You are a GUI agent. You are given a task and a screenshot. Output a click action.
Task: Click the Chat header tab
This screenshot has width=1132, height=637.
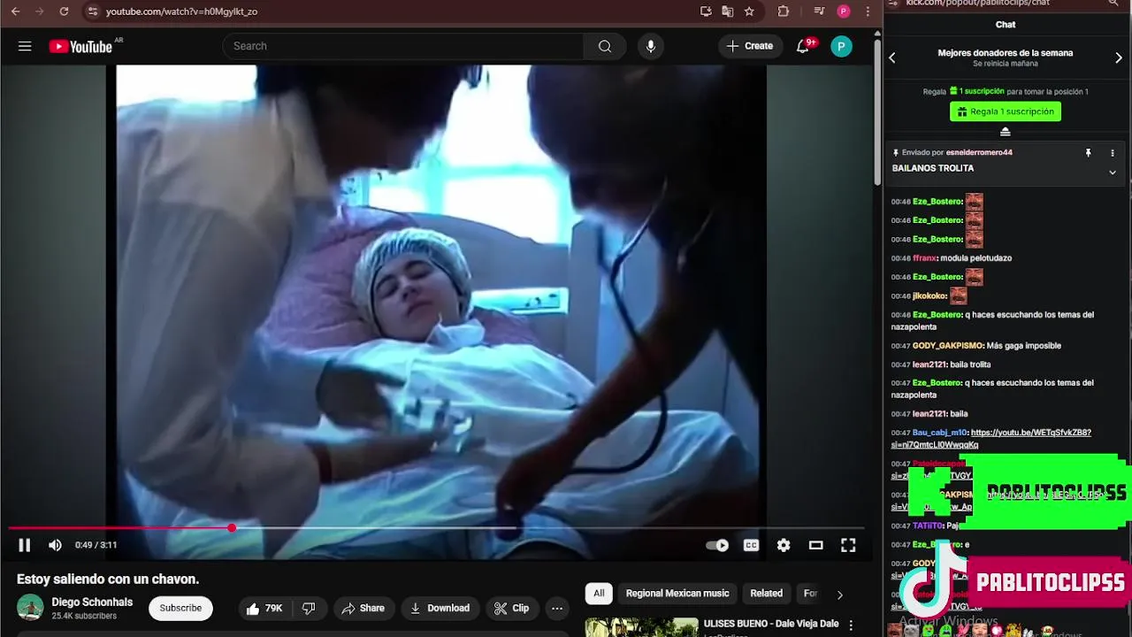coord(1006,25)
